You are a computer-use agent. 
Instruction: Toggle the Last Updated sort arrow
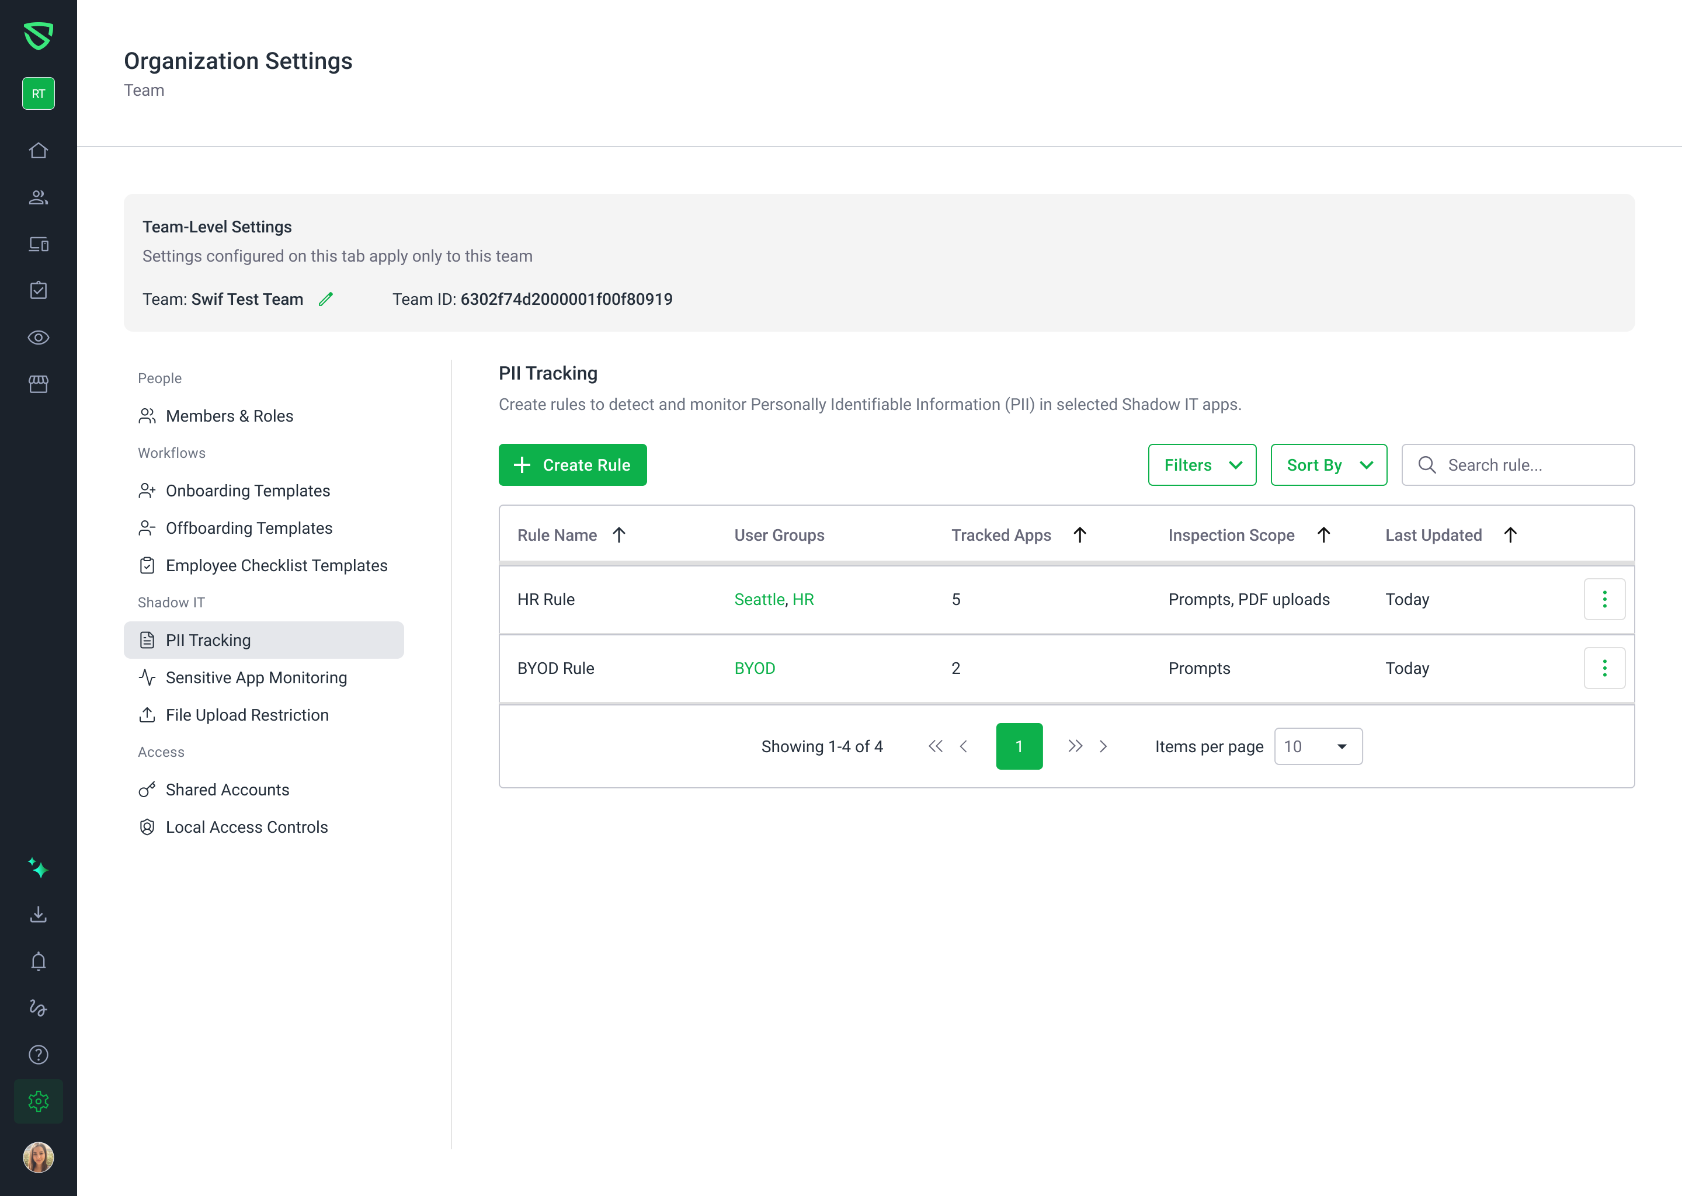(1510, 535)
